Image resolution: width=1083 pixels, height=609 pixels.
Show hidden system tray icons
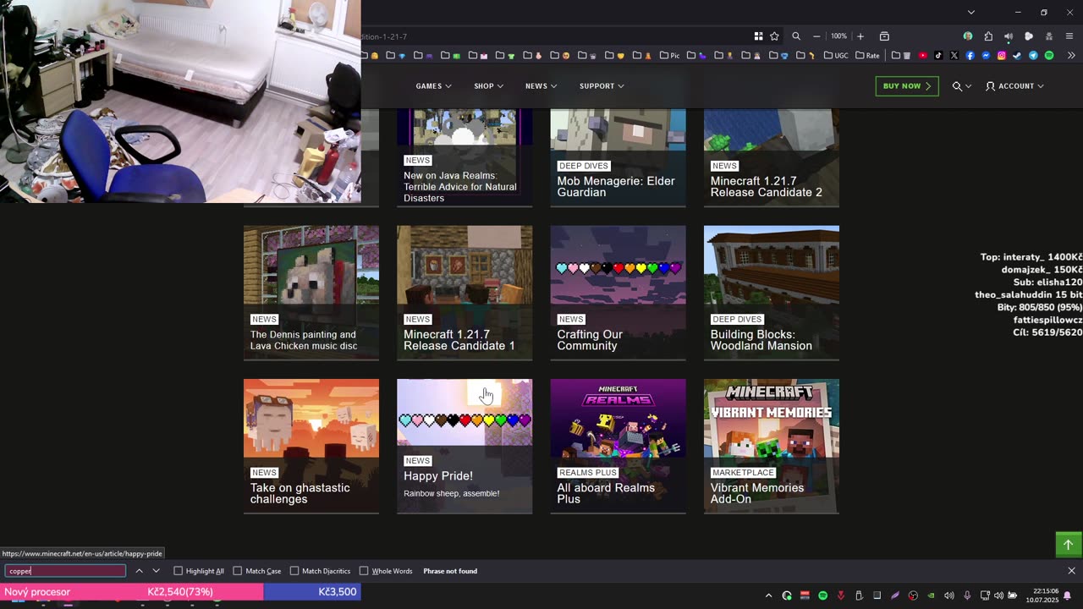coord(768,595)
